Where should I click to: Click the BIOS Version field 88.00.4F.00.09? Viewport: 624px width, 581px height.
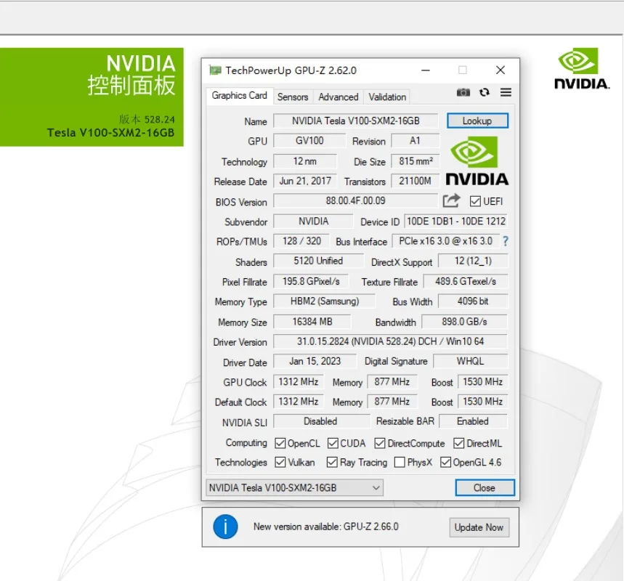click(x=356, y=200)
